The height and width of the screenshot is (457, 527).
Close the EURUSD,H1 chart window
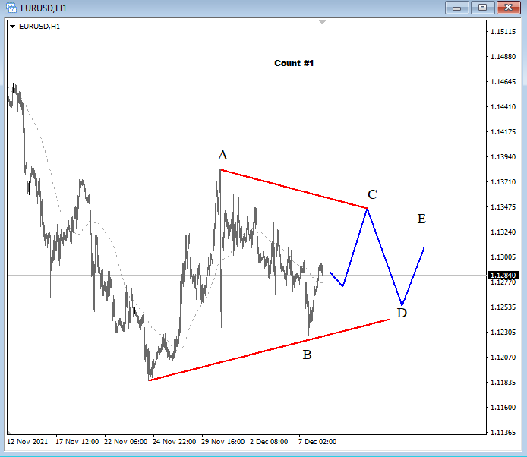[509, 8]
